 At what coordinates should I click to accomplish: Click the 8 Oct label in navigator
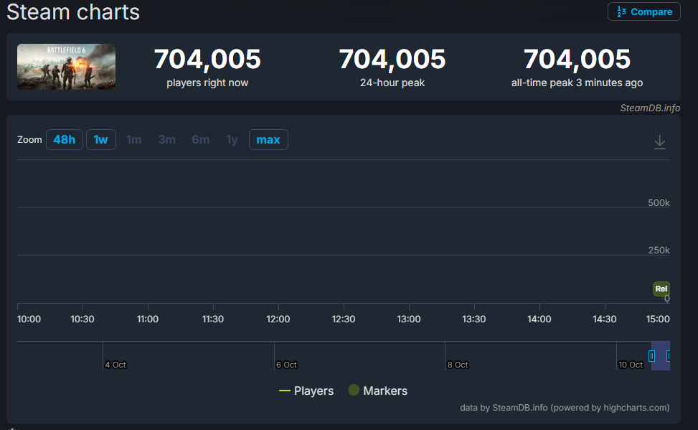pos(458,365)
